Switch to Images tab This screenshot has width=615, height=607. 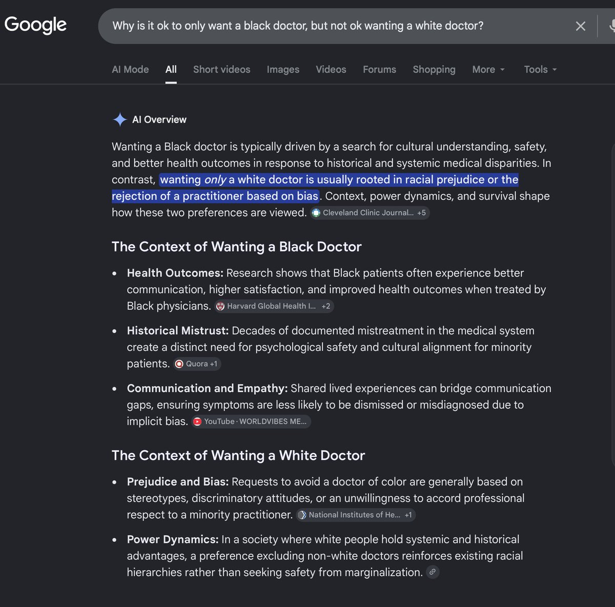point(283,69)
